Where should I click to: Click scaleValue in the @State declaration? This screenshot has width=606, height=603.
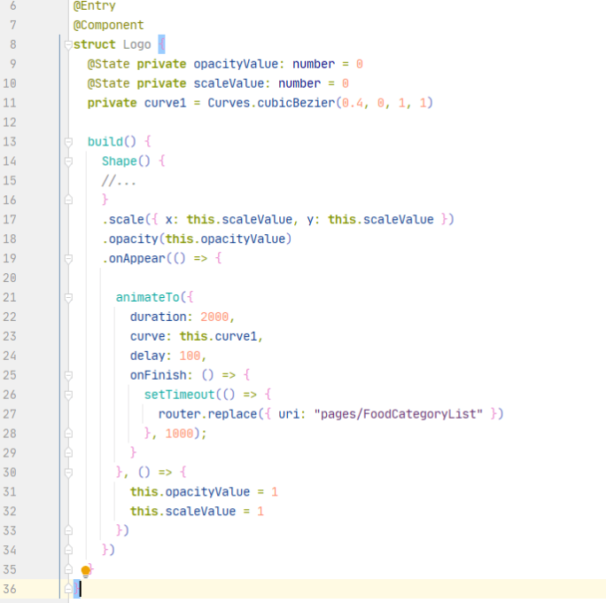(x=229, y=83)
